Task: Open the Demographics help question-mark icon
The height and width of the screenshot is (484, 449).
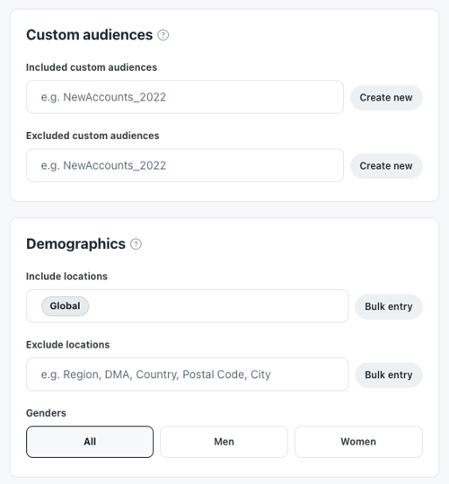Action: coord(136,244)
